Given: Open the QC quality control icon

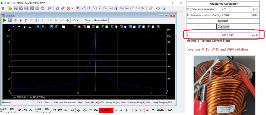Looking at the screenshot, I should coord(143,8).
